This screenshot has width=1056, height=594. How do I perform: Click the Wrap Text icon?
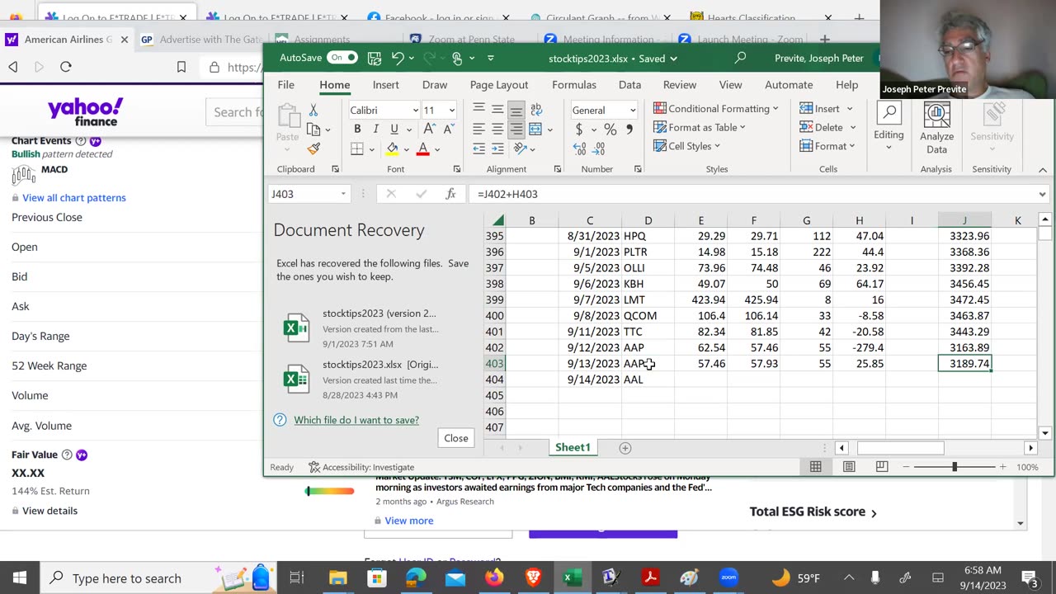tap(536, 109)
